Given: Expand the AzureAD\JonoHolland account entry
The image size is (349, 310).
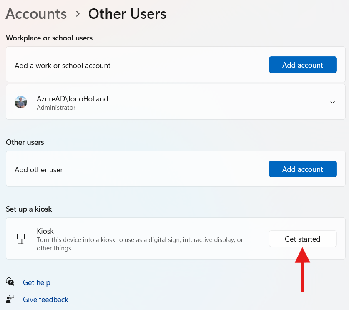Looking at the screenshot, I should pos(332,102).
